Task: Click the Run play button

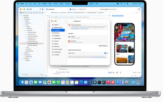Action: (43, 9)
